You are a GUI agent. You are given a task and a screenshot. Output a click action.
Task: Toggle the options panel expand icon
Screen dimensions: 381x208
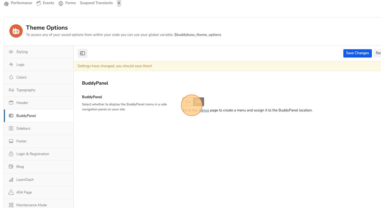pos(83,53)
